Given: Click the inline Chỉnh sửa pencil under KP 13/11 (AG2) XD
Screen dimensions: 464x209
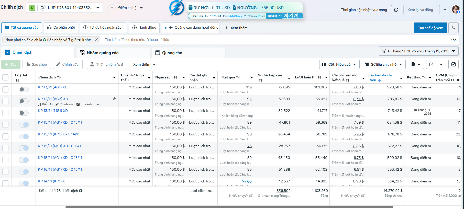Looking at the screenshot, I should coord(64,104).
